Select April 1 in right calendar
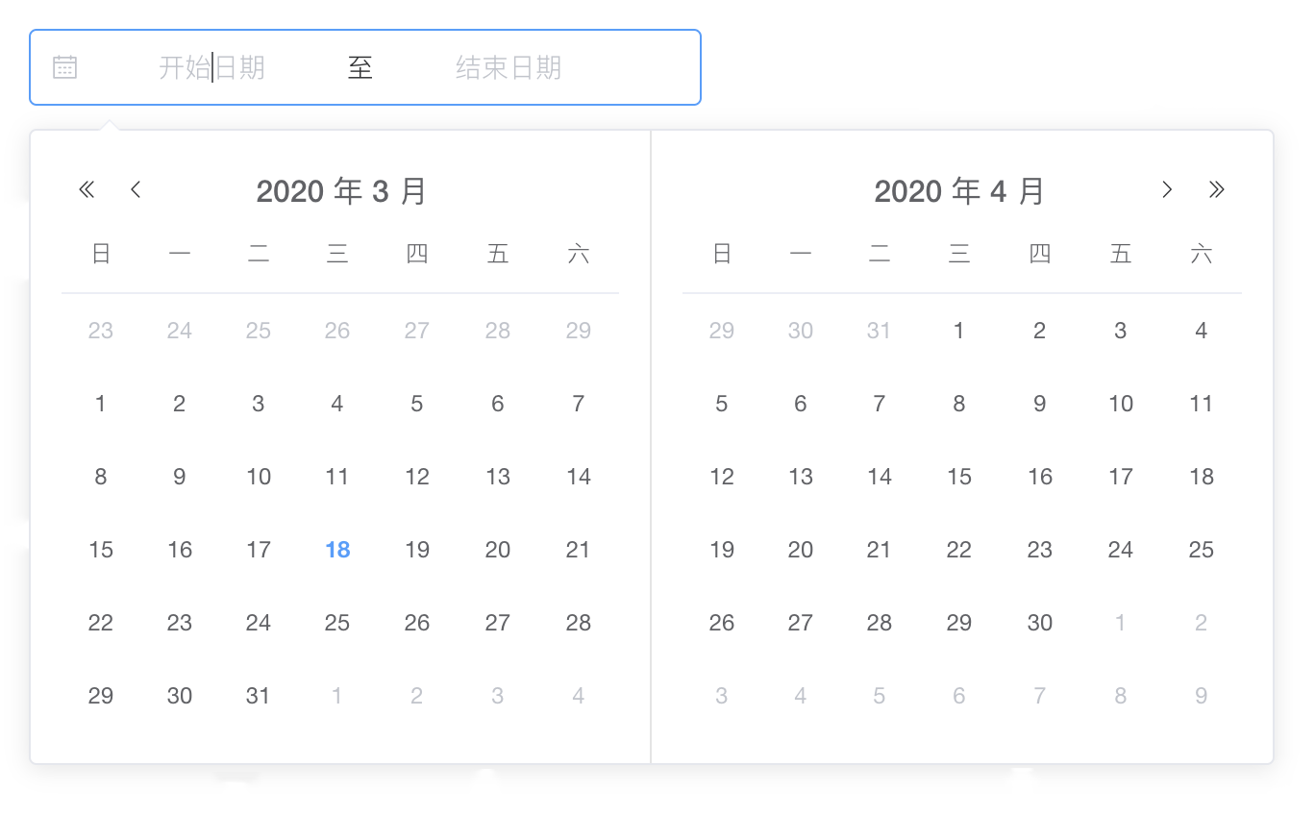This screenshot has width=1315, height=815. click(x=958, y=331)
